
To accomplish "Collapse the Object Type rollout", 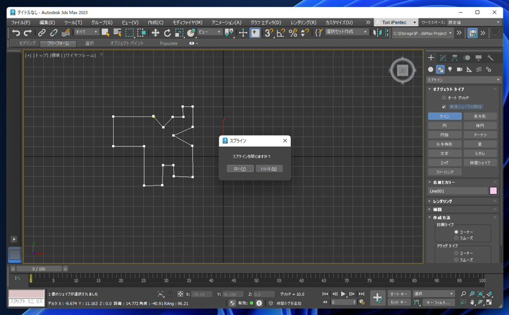I will 463,89.
